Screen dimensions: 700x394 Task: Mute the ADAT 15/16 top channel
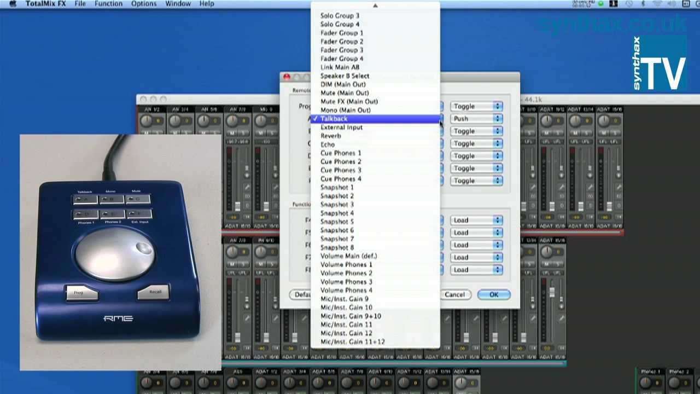[604, 133]
